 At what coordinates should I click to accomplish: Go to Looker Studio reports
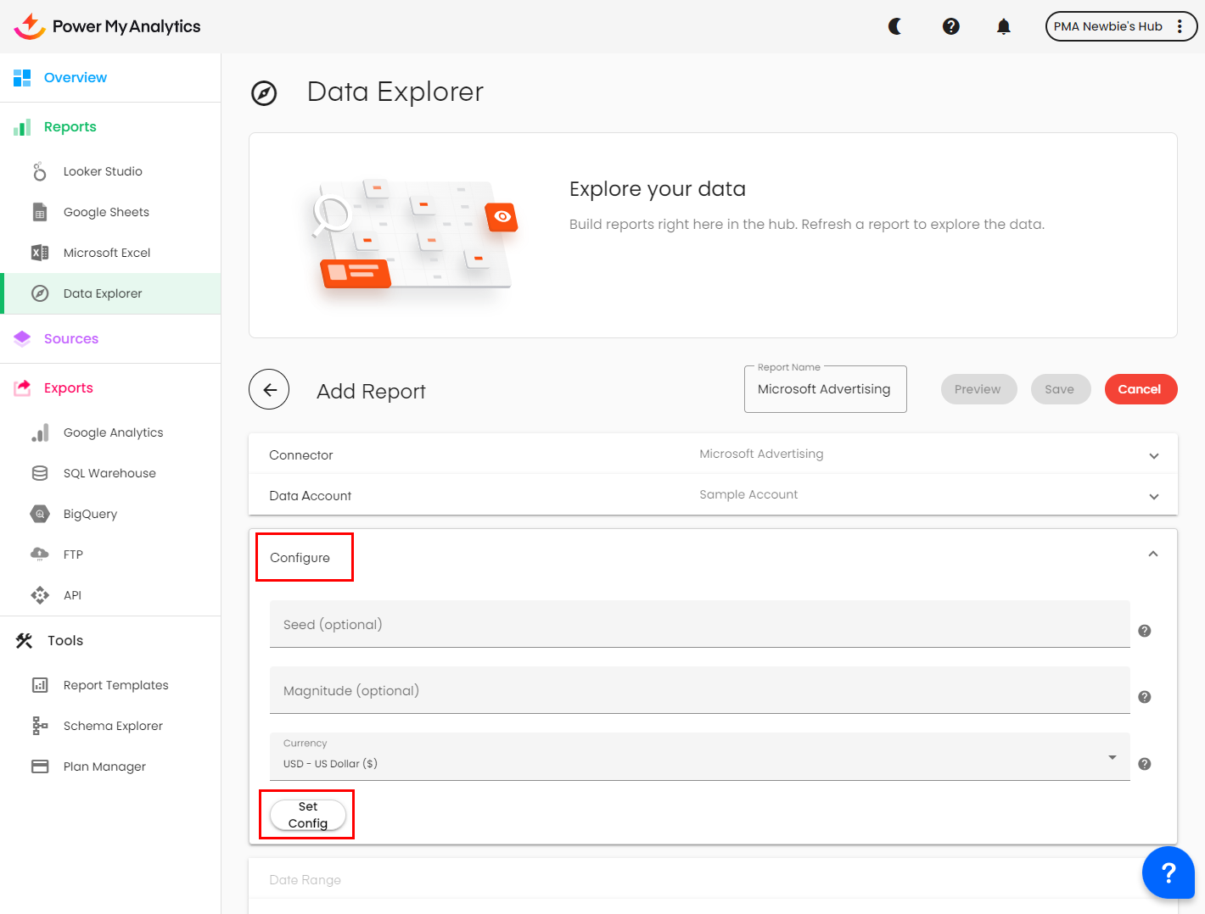click(103, 171)
